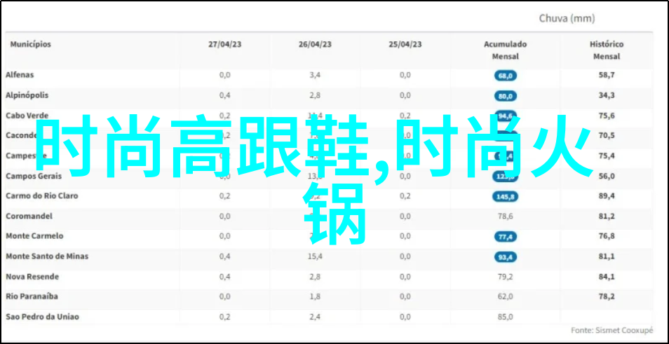This screenshot has width=669, height=344.
Task: Click the 77,4 badge in Monte Carmelo row
Action: [x=505, y=237]
